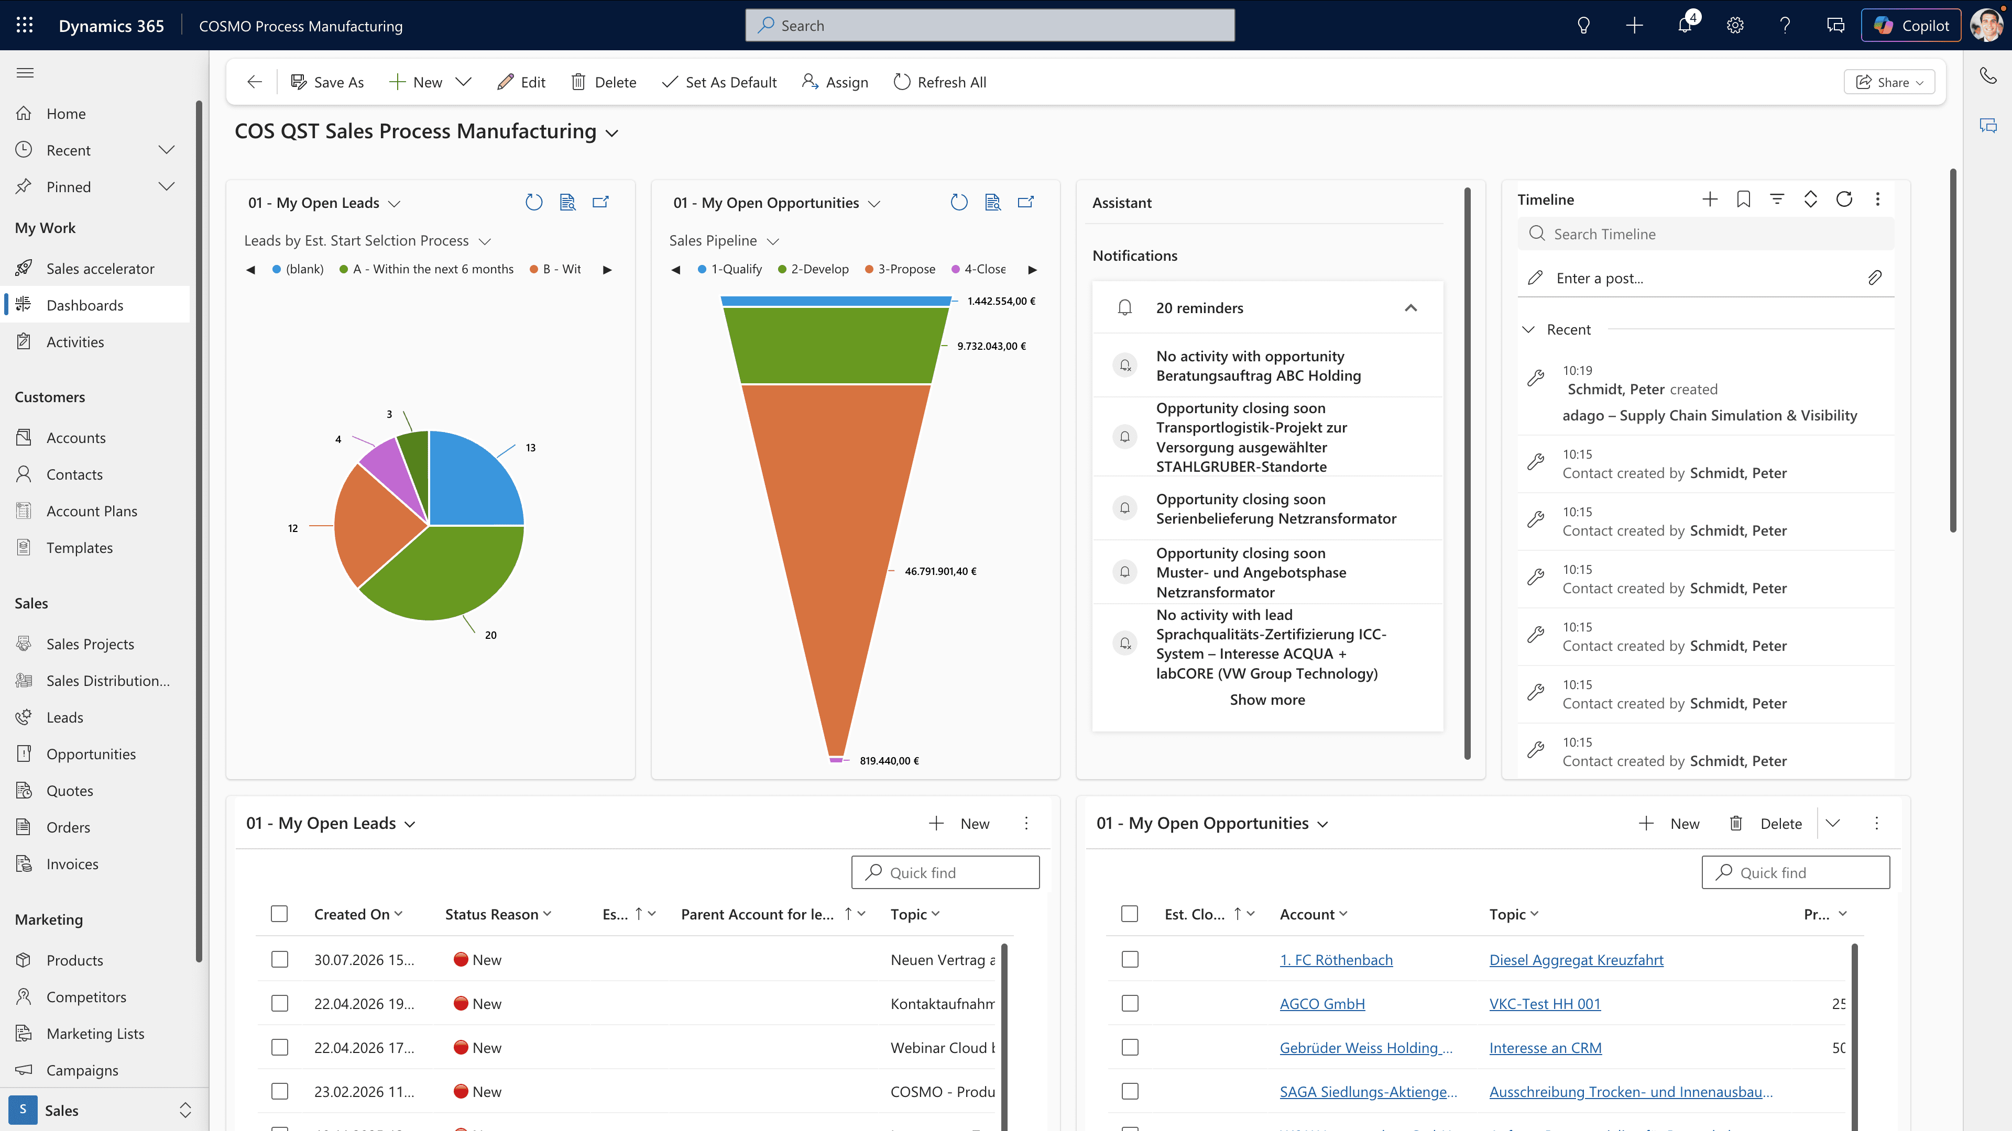Collapse the Recent group in Timeline
This screenshot has height=1131, width=2012.
[1528, 329]
